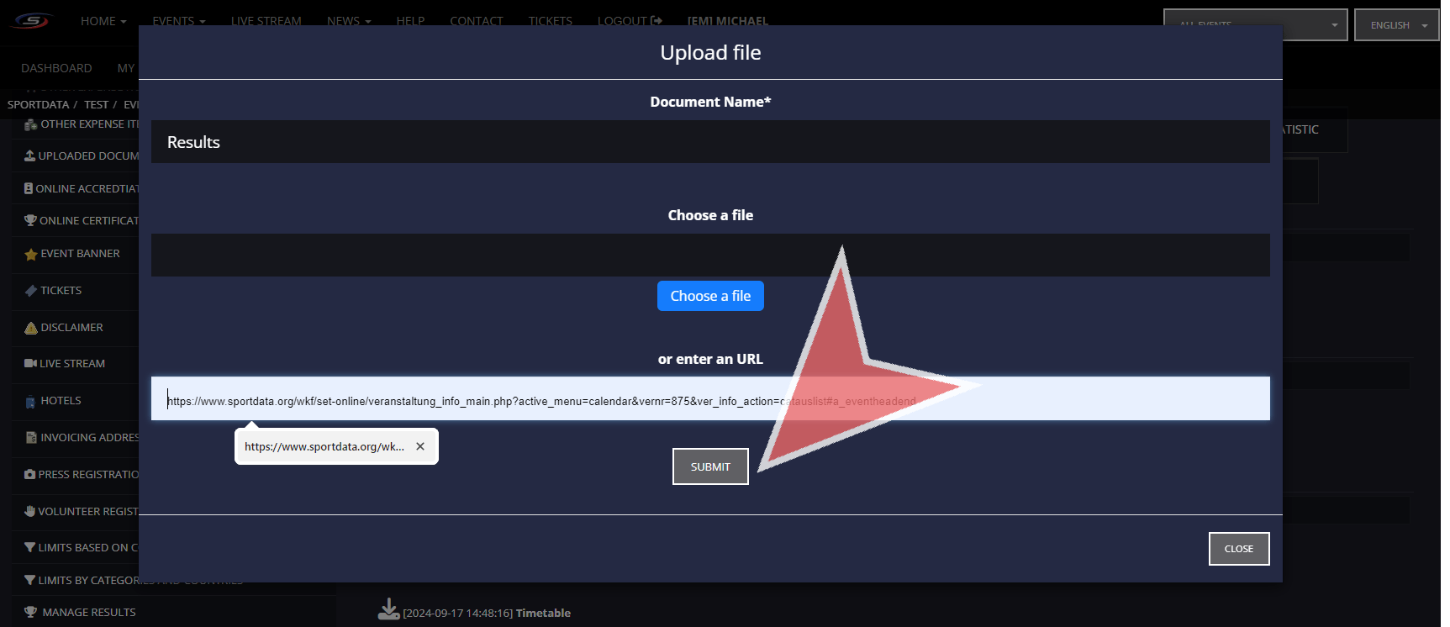Click the Disclaimer warning triangle icon

pos(31,328)
